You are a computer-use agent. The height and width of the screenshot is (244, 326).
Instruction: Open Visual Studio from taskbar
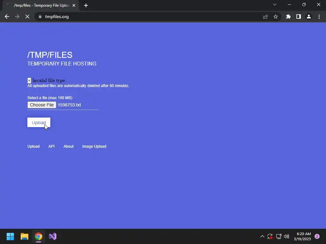point(53,236)
